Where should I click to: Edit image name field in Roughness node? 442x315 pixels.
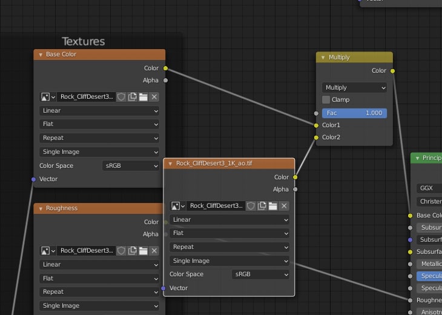pyautogui.click(x=86, y=251)
